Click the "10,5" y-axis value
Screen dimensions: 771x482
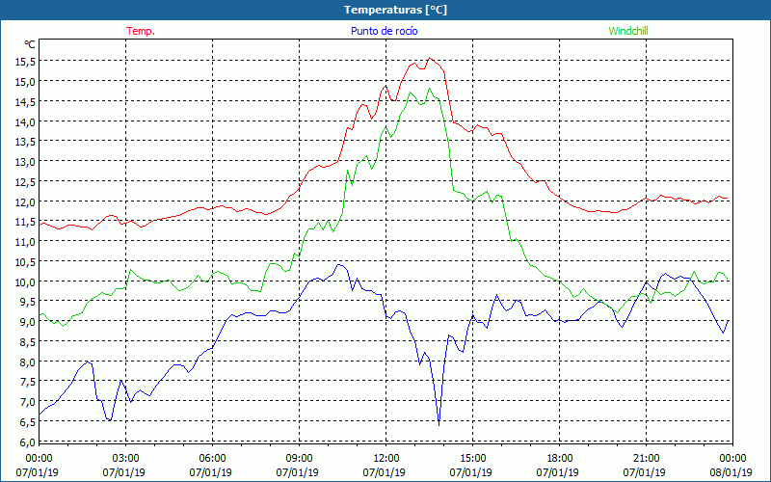pyautogui.click(x=25, y=261)
